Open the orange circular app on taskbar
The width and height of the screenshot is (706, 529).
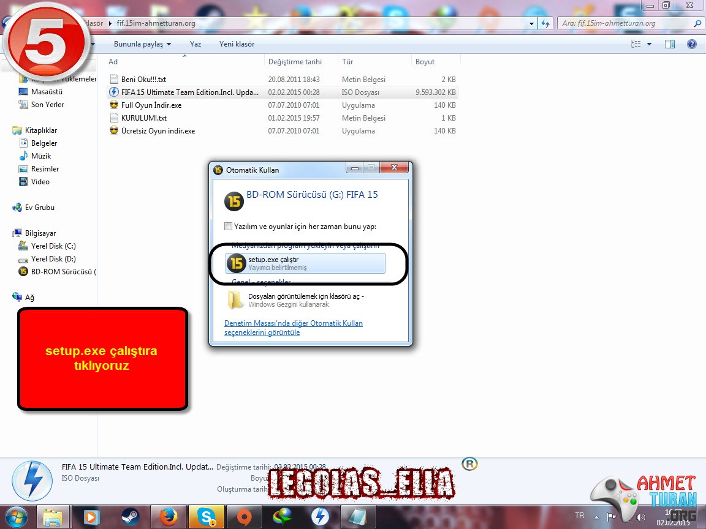point(244,517)
